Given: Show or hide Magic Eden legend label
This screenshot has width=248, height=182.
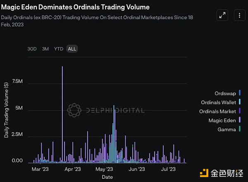Looking at the screenshot, I should 223,120.
